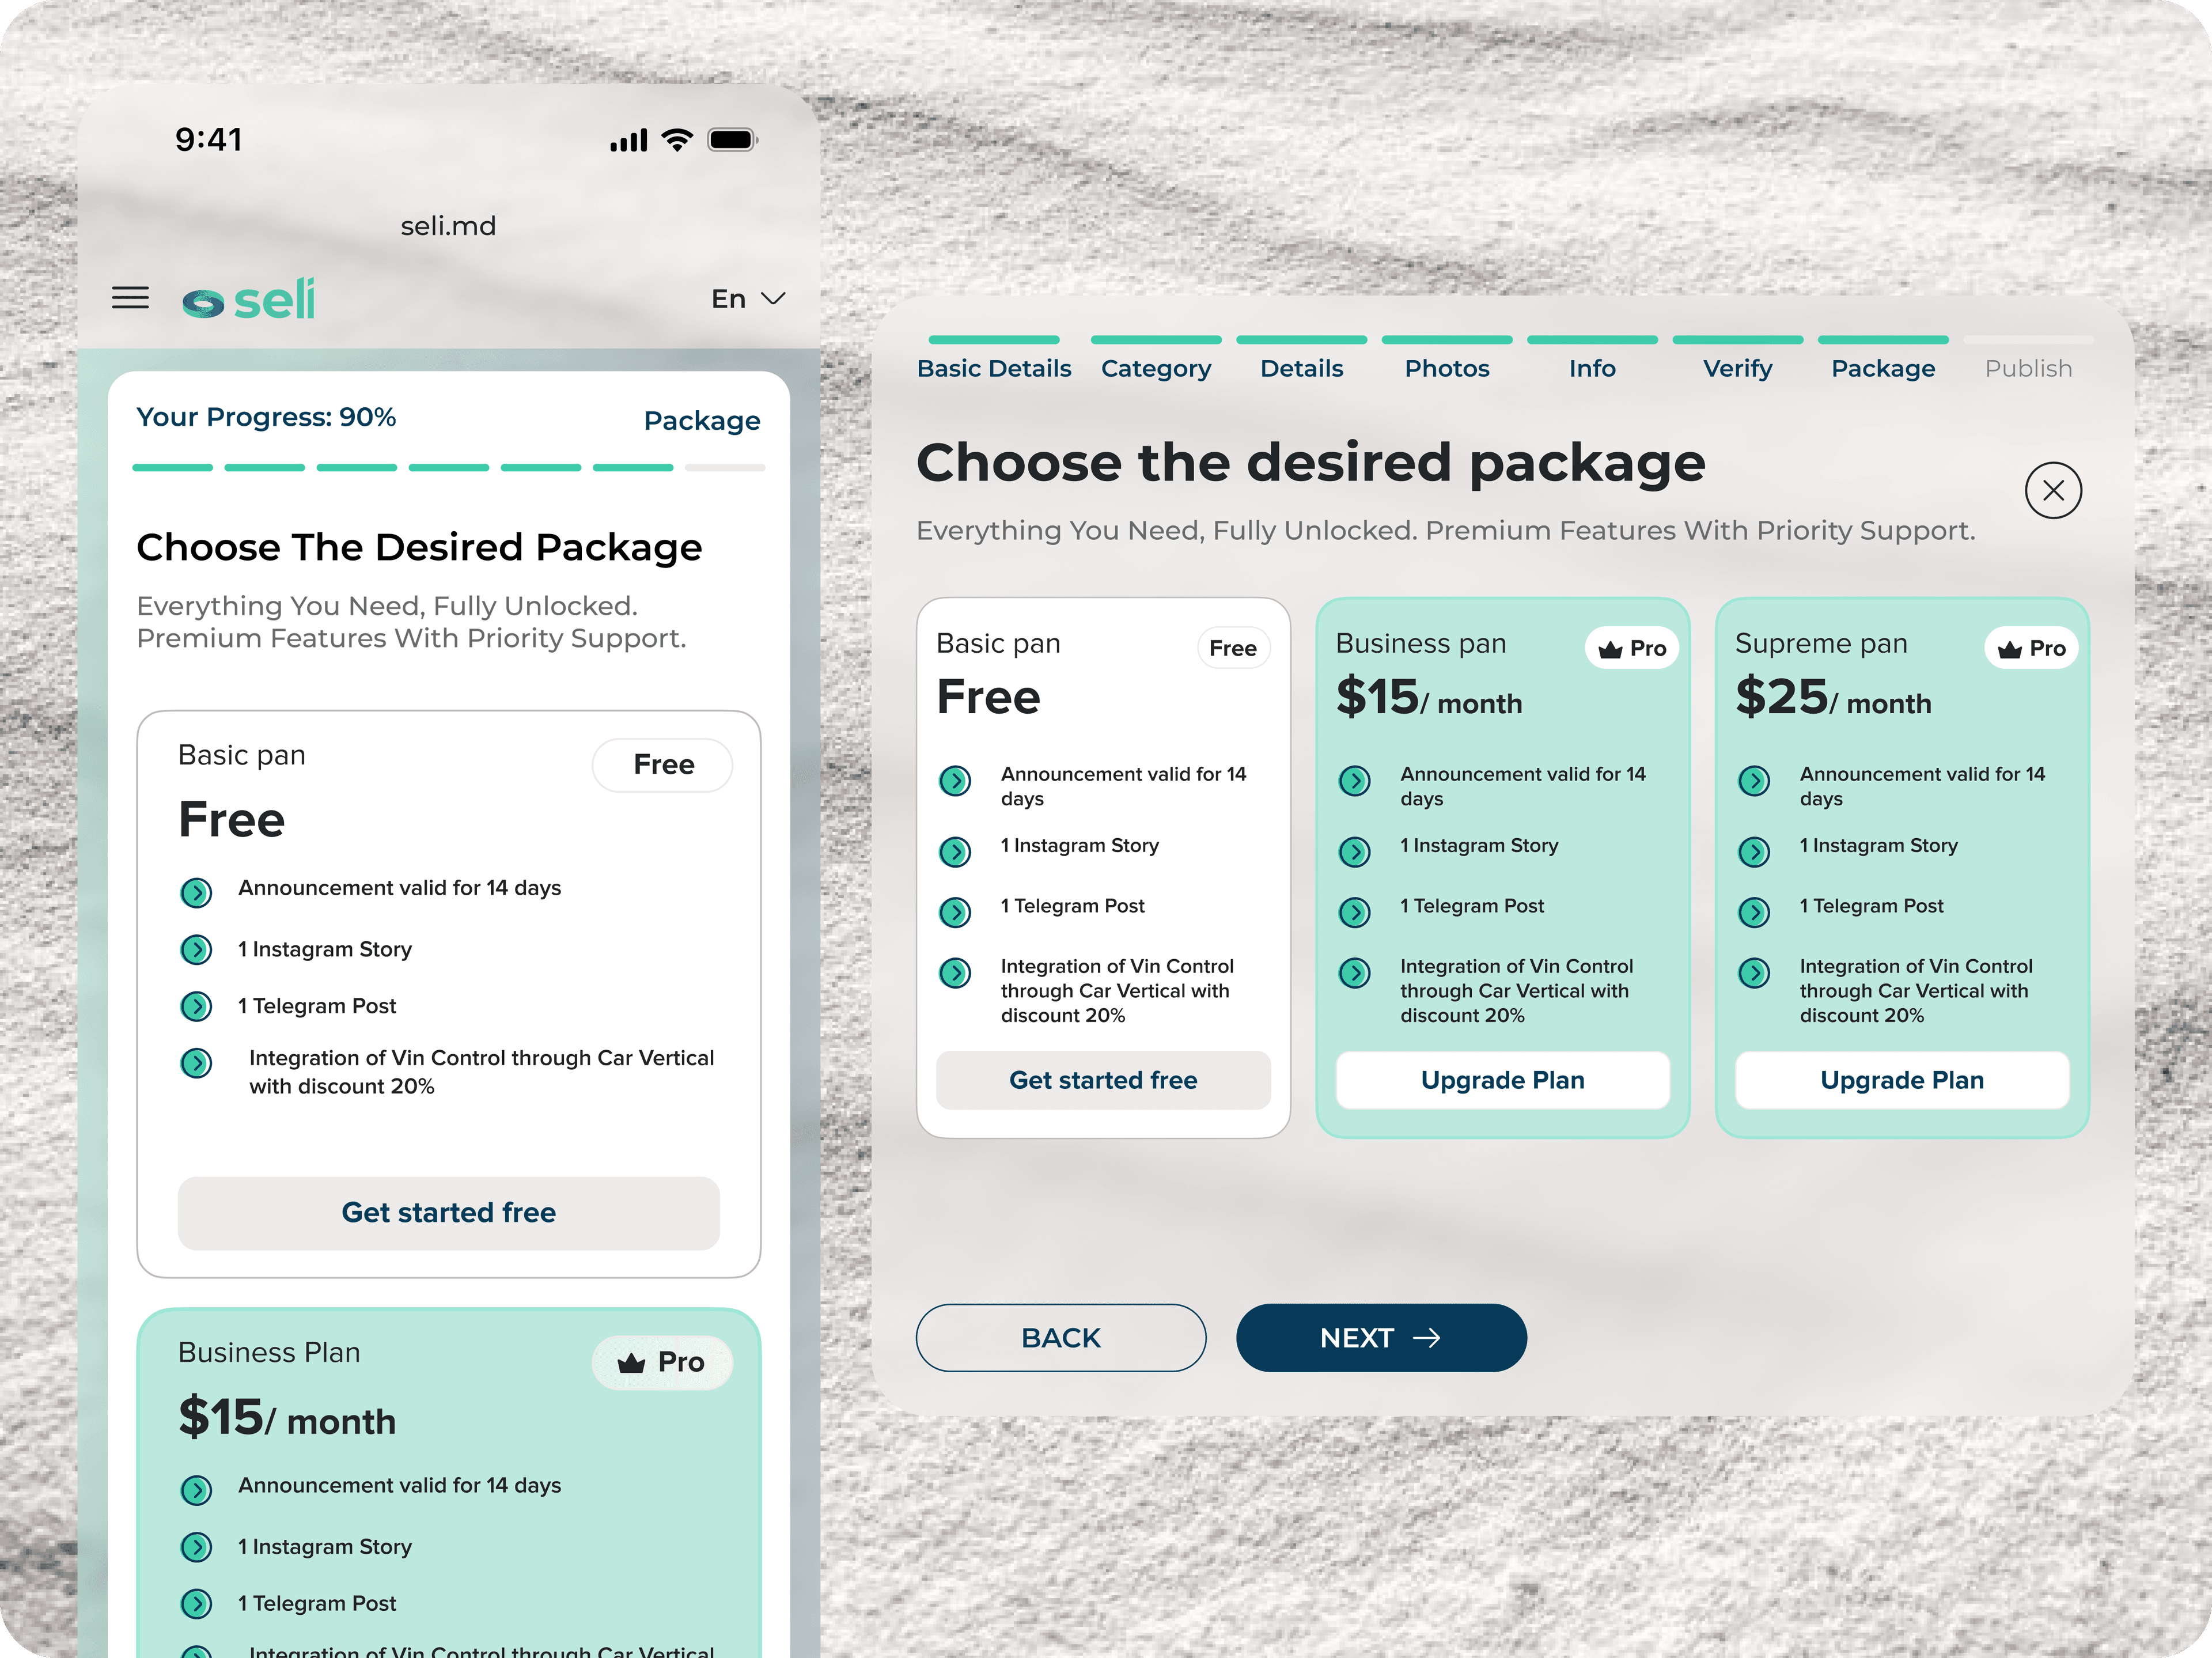Click the $25/ month price text
Image resolution: width=2212 pixels, height=1658 pixels.
coord(1833,698)
